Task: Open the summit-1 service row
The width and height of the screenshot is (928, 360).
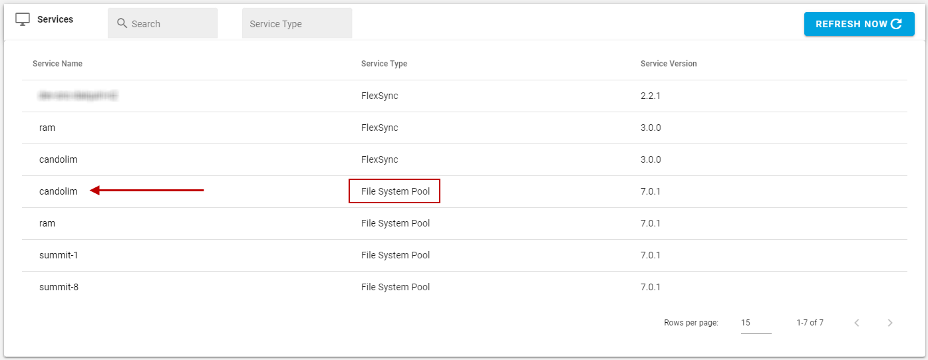Action: point(59,255)
